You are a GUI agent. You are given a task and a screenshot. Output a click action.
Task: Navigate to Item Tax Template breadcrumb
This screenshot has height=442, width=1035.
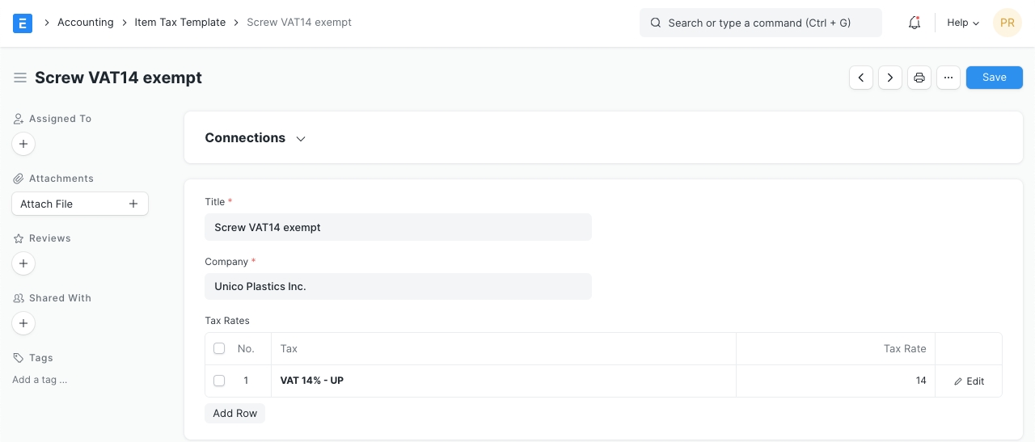coord(180,23)
